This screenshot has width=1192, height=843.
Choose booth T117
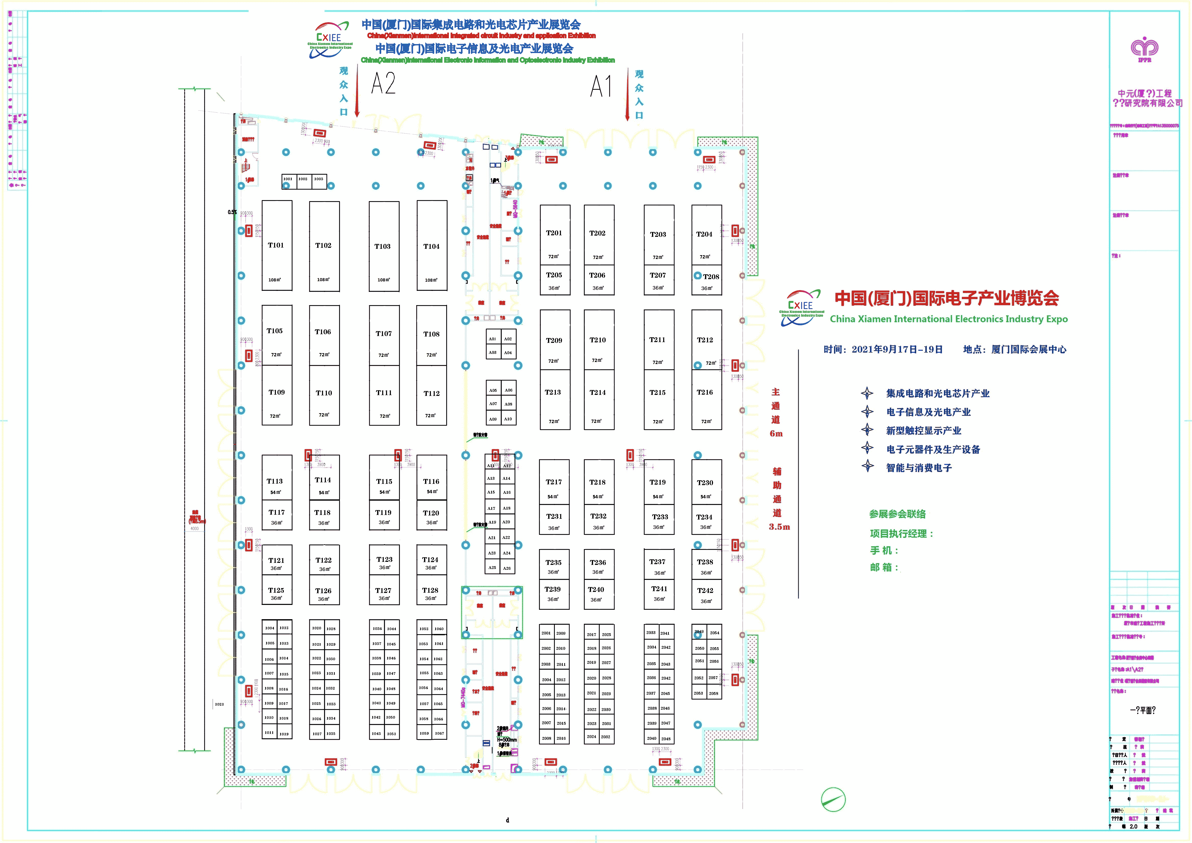277,515
